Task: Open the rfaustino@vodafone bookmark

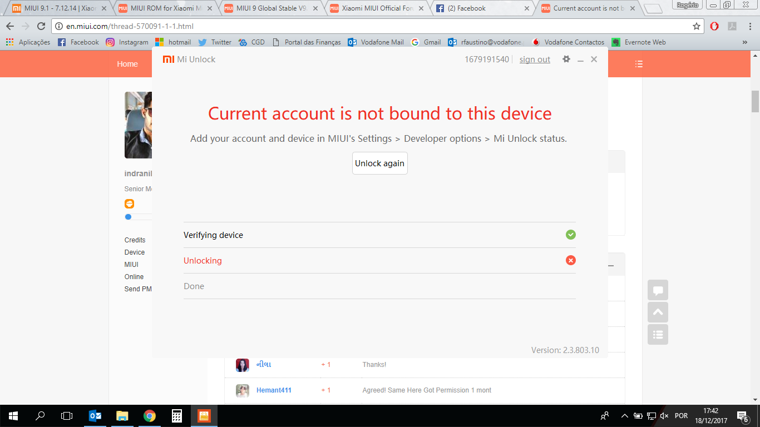Action: (x=486, y=42)
